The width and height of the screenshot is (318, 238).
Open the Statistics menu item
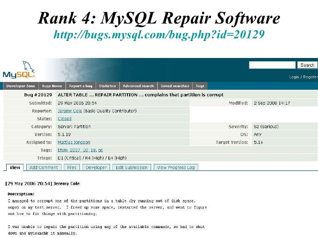107,86
